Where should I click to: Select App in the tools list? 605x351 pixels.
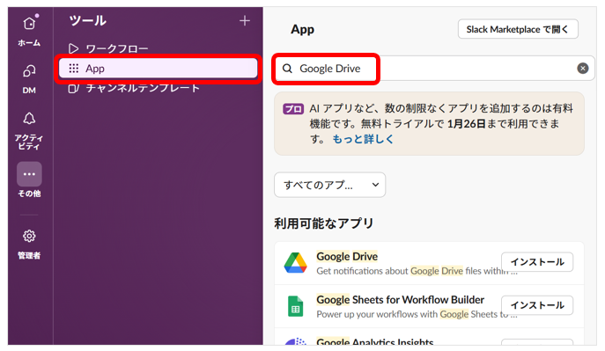click(x=159, y=69)
